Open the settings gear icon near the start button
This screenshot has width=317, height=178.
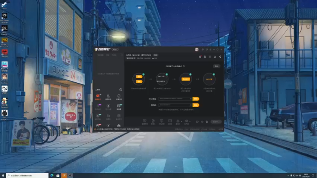coord(207,122)
